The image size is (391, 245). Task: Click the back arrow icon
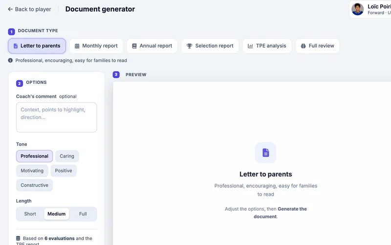10,9
